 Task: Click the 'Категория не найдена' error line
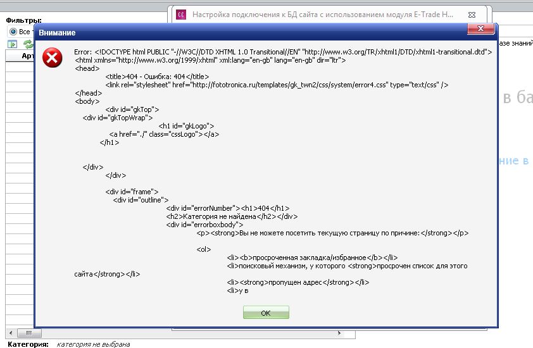232,216
